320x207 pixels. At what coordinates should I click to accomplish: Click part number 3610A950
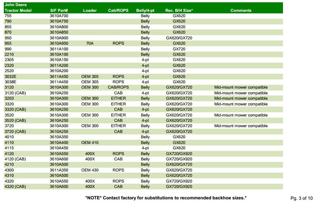(x=59, y=44)
